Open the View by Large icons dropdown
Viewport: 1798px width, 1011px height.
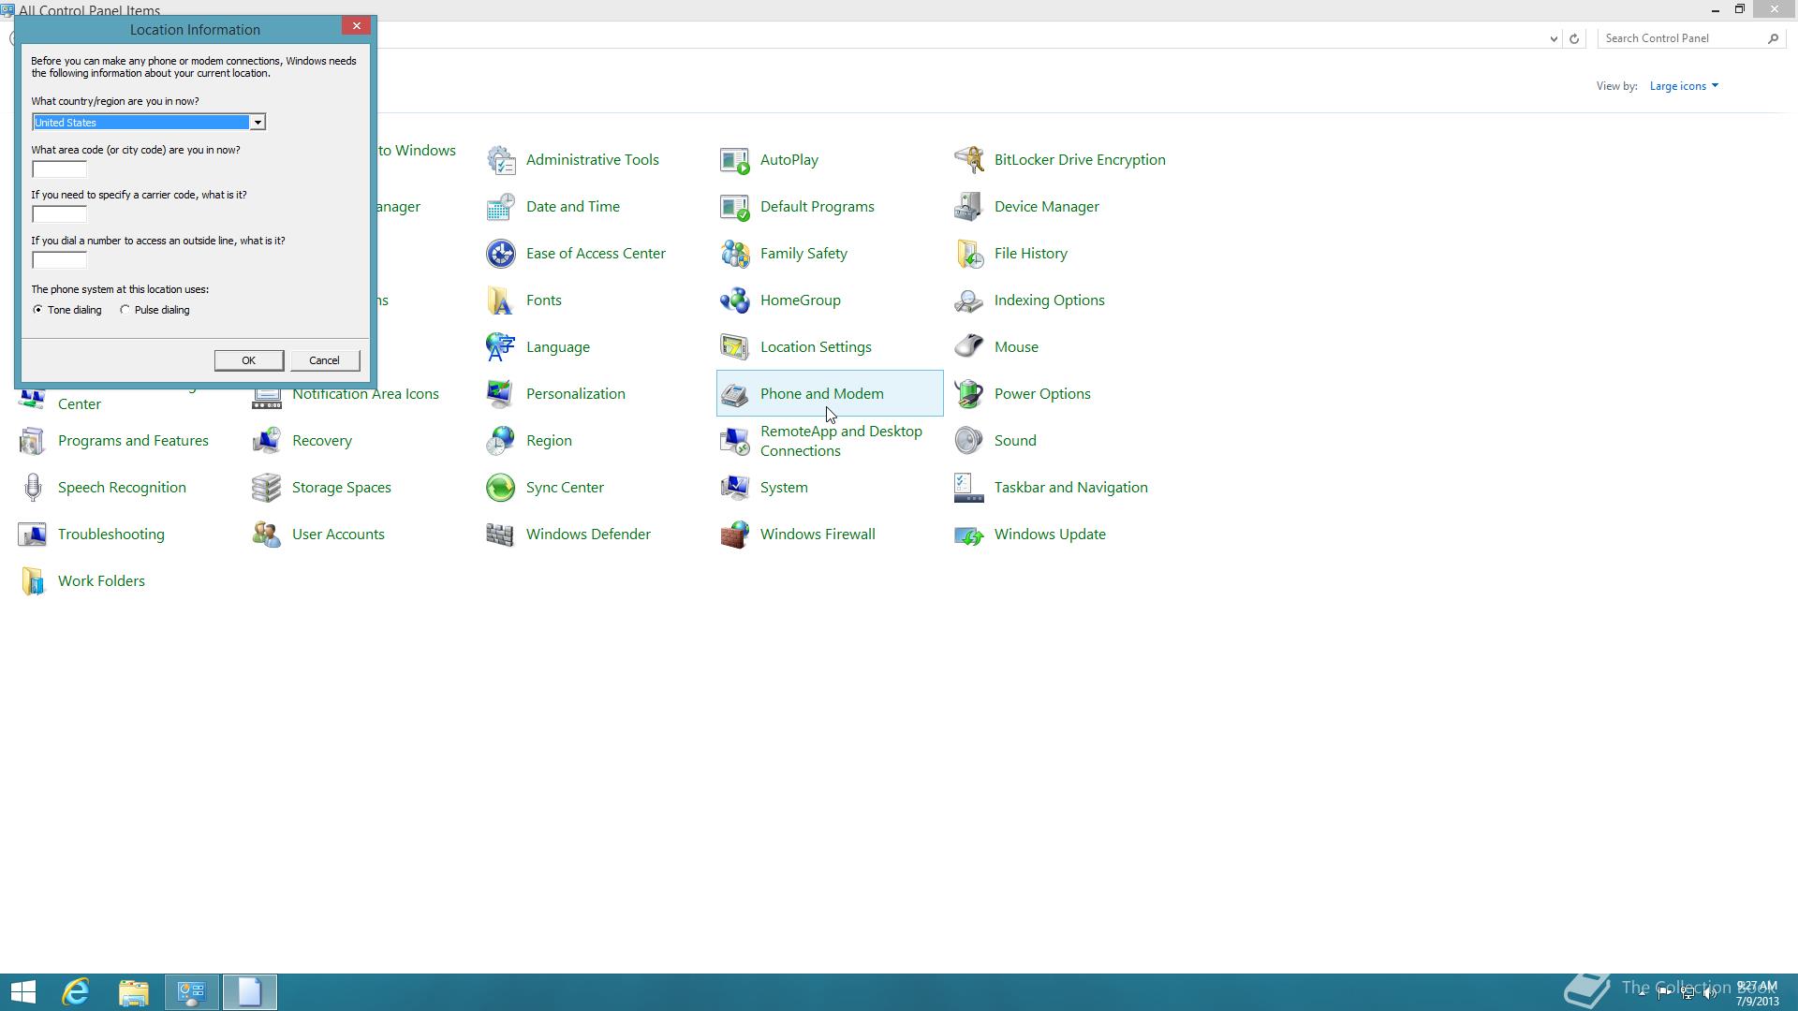tap(1684, 86)
